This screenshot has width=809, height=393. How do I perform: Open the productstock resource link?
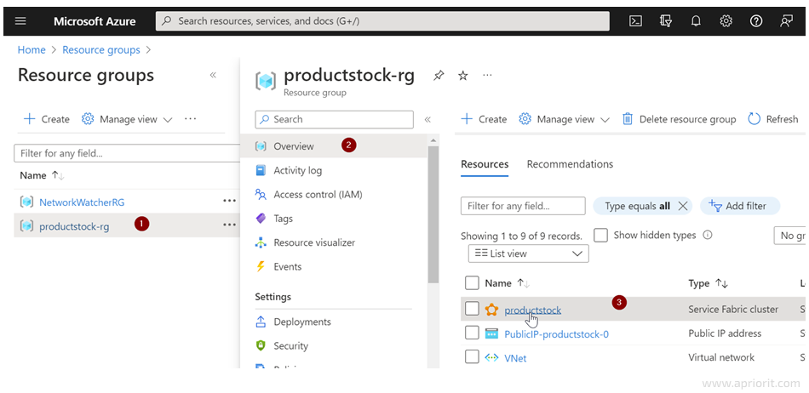[532, 310]
